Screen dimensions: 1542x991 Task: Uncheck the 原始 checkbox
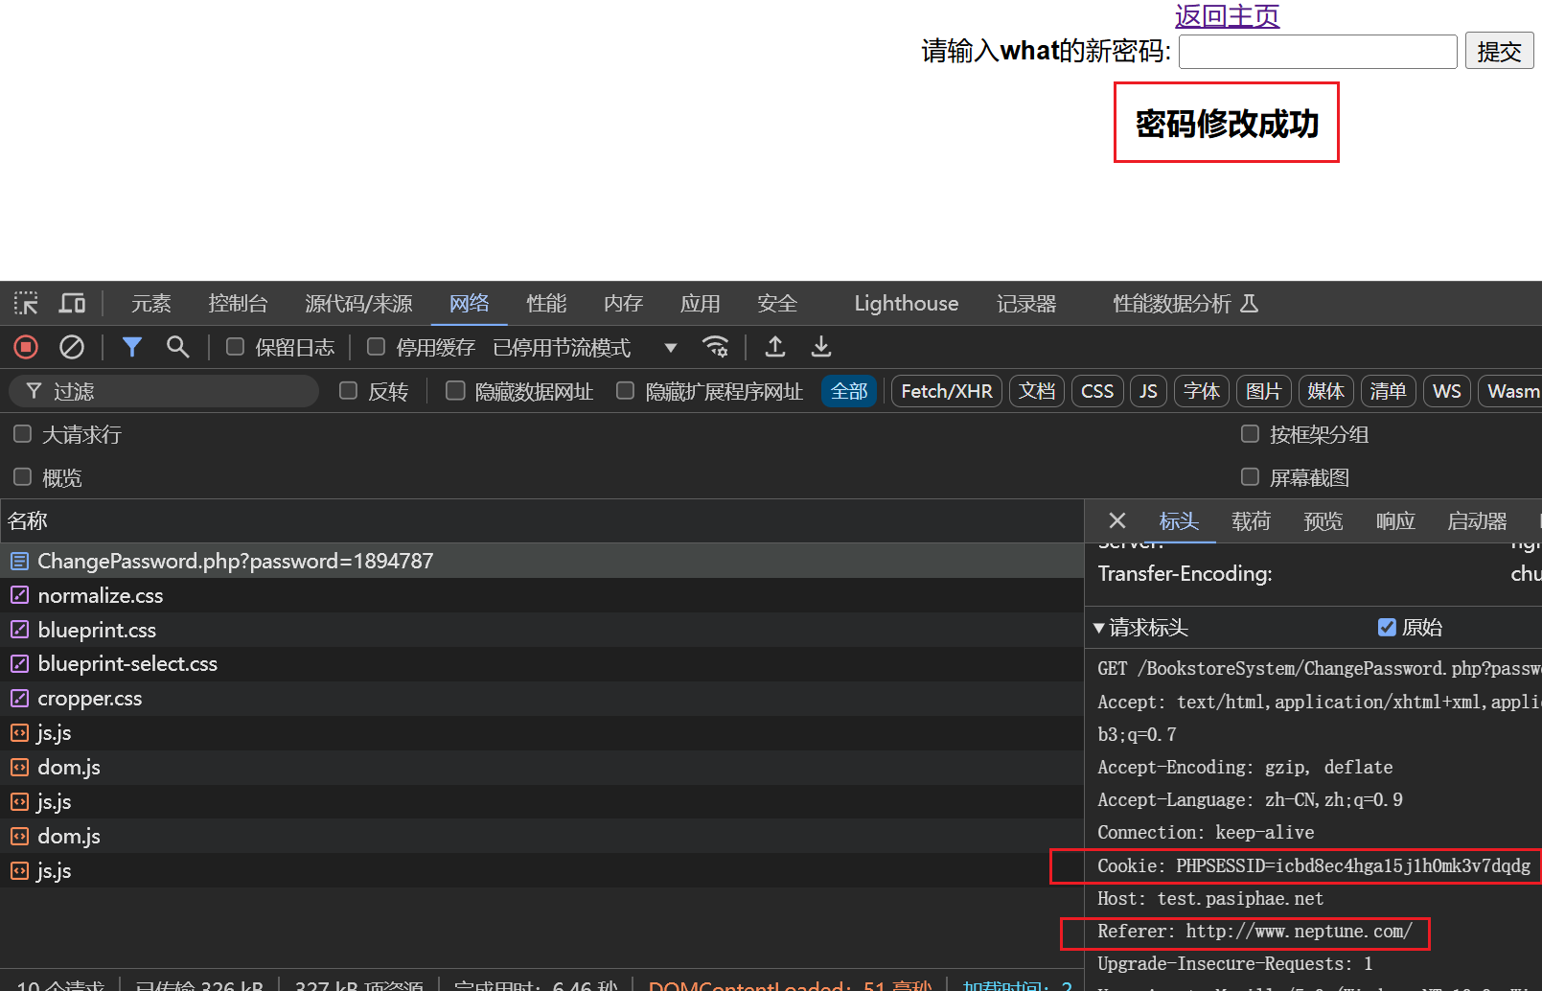point(1387,628)
